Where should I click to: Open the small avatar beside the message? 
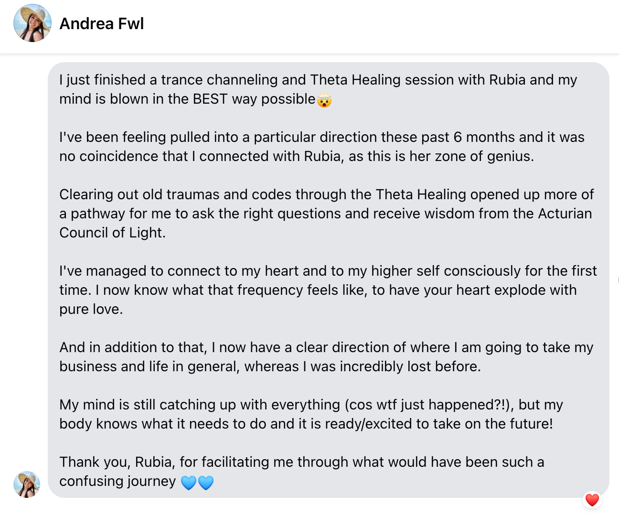tap(27, 484)
